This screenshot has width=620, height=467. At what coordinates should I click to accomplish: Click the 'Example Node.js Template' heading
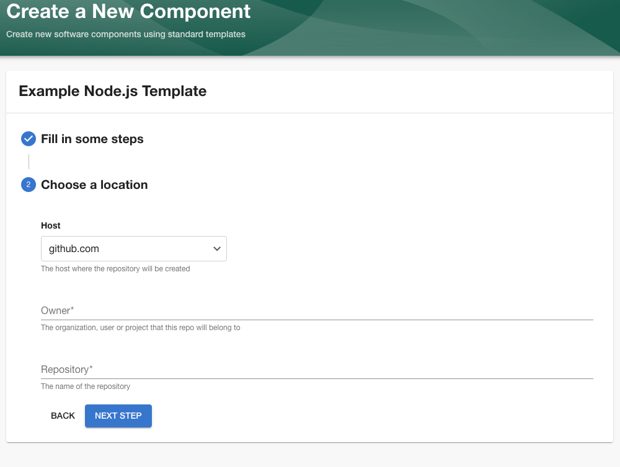pos(113,91)
